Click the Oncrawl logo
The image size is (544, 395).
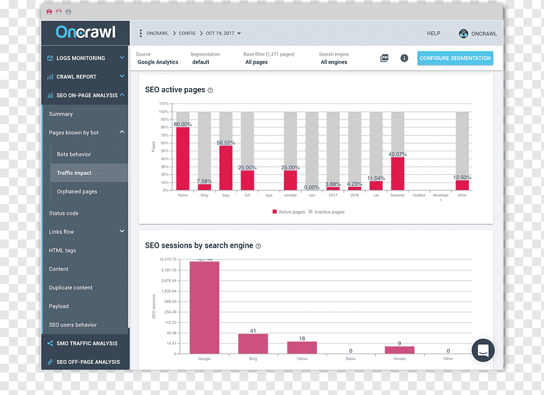coord(85,32)
